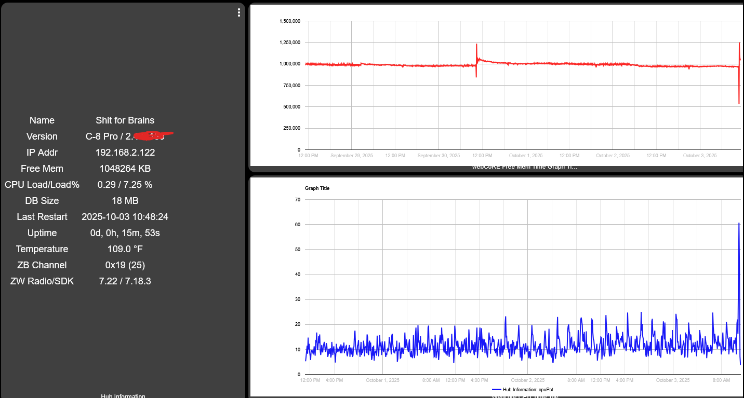The image size is (744, 398).
Task: Click the Uptime value 0d, 0h, 15m, 53s
Action: (125, 233)
